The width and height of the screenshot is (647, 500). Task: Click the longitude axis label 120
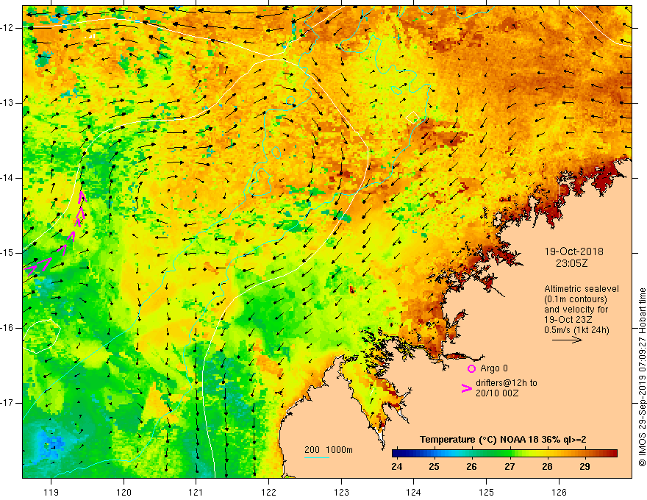click(x=124, y=492)
